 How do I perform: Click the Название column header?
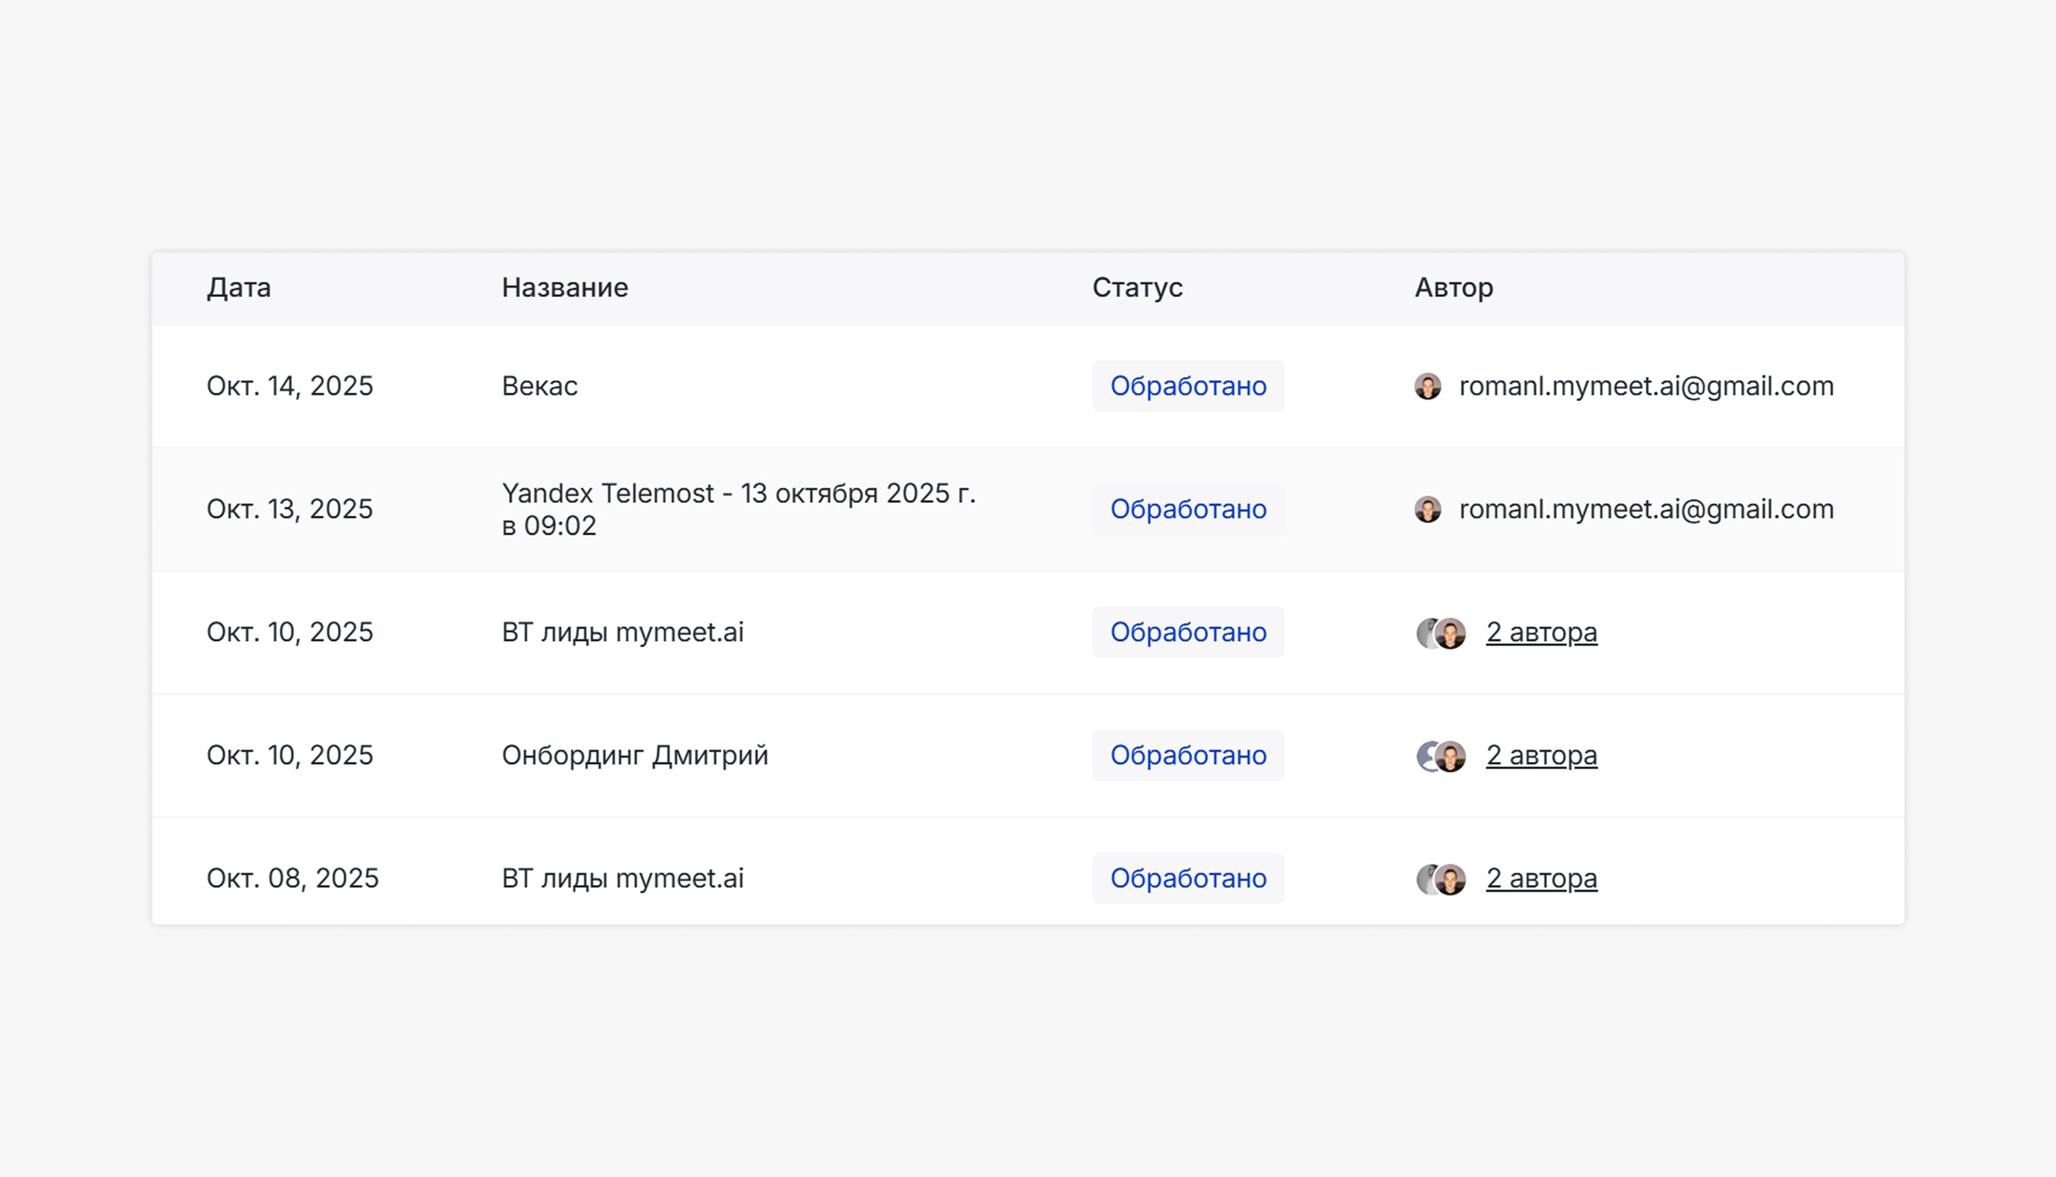pyautogui.click(x=564, y=288)
